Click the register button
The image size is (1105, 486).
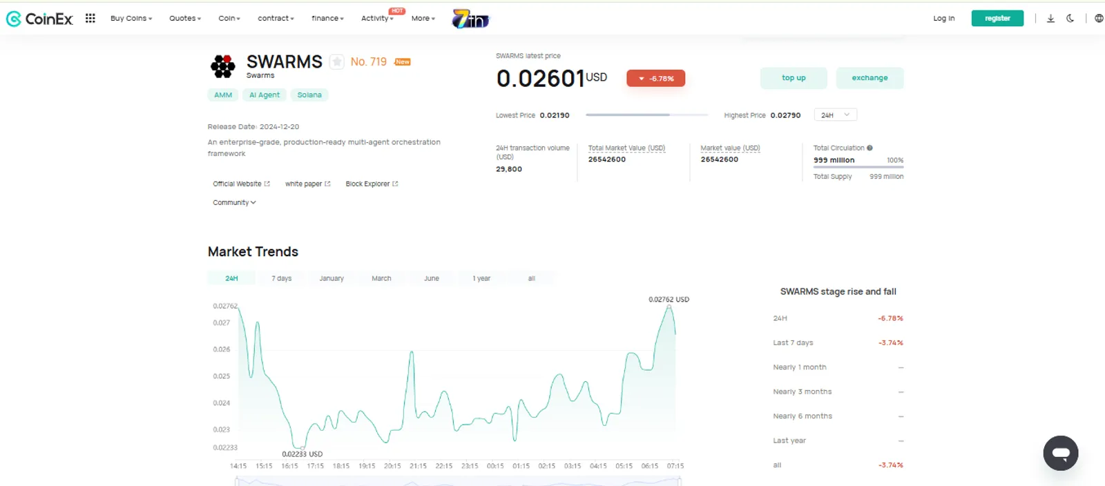(997, 19)
